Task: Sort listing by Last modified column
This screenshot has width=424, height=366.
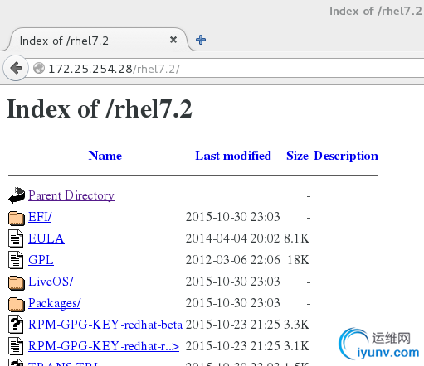Action: (x=233, y=156)
